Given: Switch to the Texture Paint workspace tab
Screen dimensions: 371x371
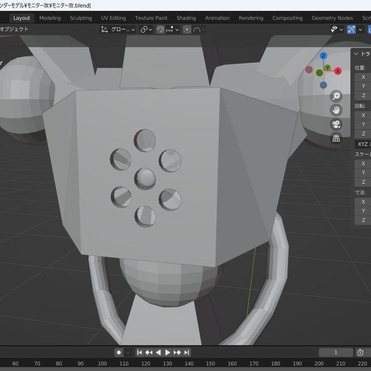Looking at the screenshot, I should pos(151,18).
